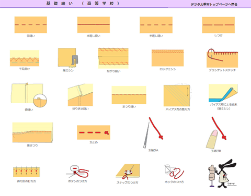Click the ボタンのつけ方 text label
Viewport: 251px width, 196px height.
click(77, 181)
